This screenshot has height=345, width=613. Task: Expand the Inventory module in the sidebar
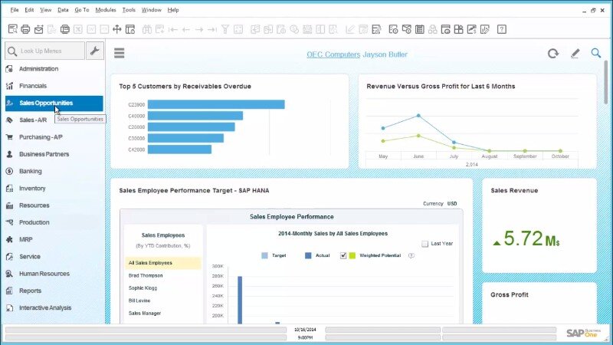32,189
